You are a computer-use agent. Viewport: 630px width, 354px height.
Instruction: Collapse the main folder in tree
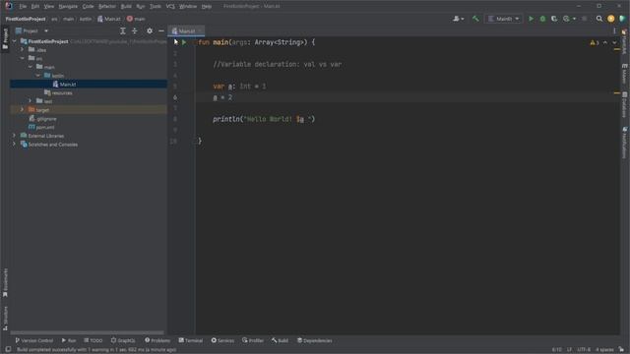coord(31,67)
